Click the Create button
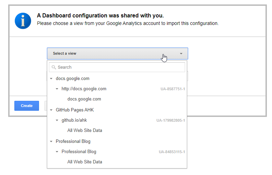272x175 pixels. [27, 106]
